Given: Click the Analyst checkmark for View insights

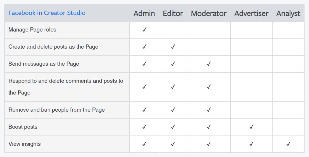Looking at the screenshot, I should click(x=288, y=144).
